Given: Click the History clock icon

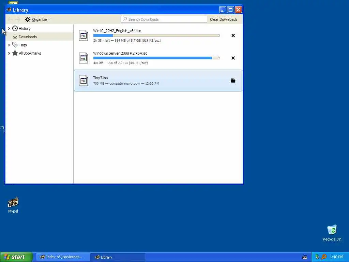Looking at the screenshot, I should (15, 28).
